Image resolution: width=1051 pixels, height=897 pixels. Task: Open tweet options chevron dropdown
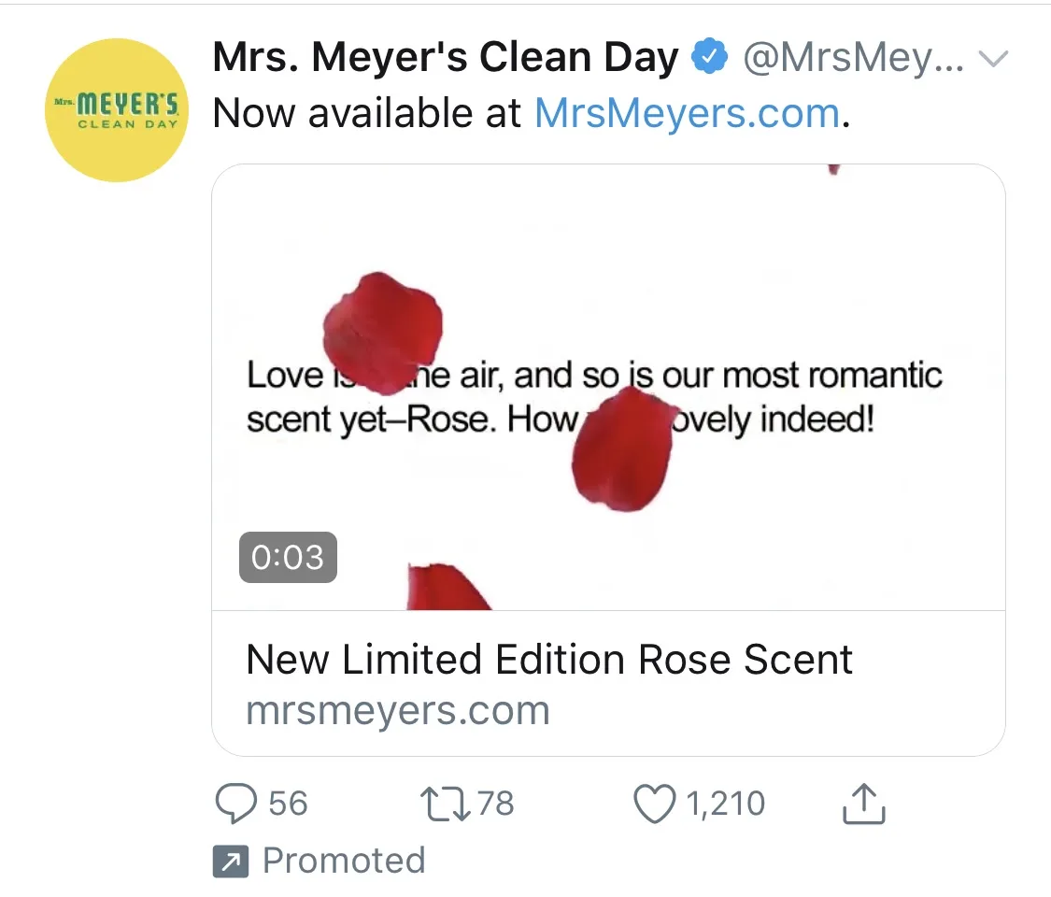click(x=992, y=60)
